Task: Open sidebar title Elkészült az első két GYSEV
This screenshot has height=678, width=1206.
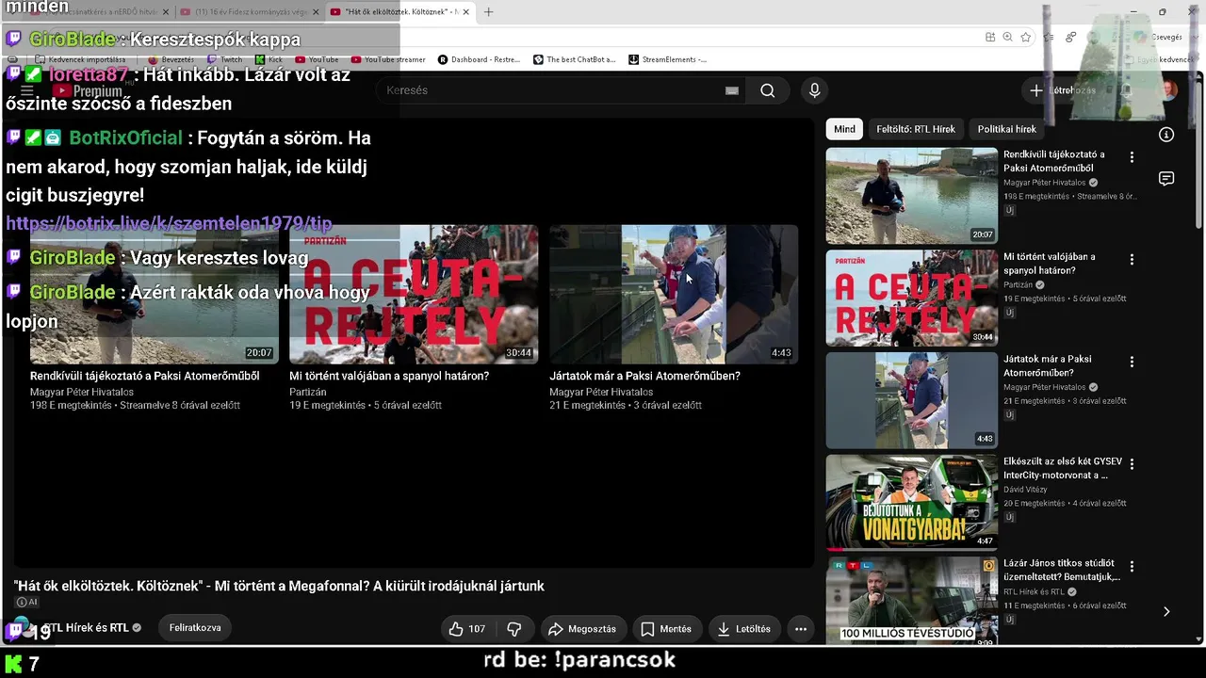Action: point(1063,468)
